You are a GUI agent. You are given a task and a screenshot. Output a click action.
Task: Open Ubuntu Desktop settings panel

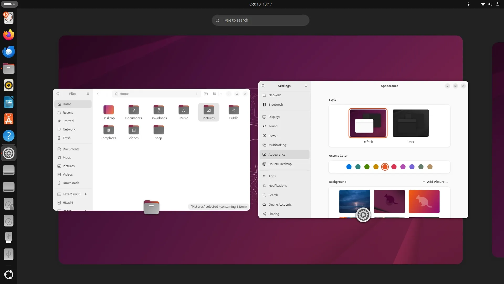click(285, 164)
